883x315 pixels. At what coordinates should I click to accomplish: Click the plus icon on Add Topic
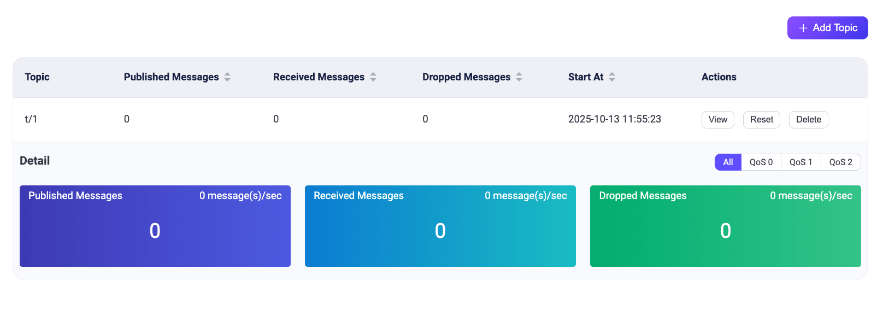[803, 28]
